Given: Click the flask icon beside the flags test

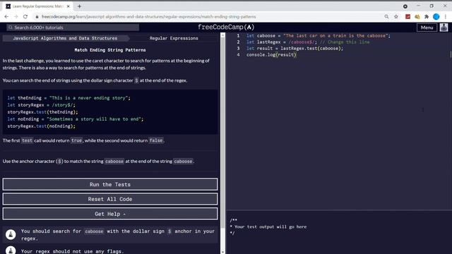Looking at the screenshot, I should point(11,250).
